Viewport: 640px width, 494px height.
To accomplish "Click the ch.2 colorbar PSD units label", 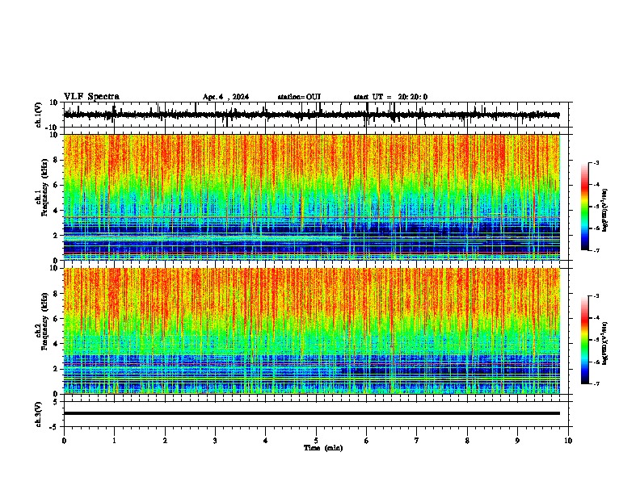I will (604, 343).
